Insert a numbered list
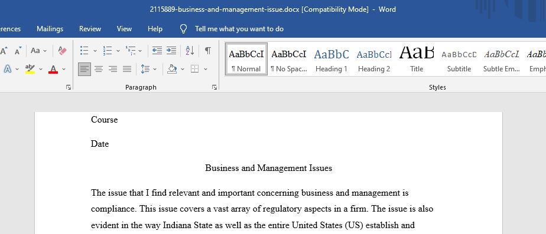Image resolution: width=546 pixels, height=234 pixels. pos(108,51)
